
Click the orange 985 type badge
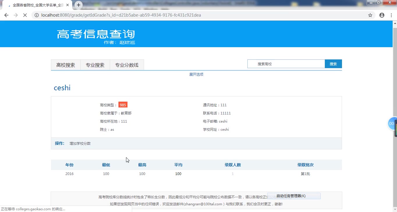coord(123,105)
